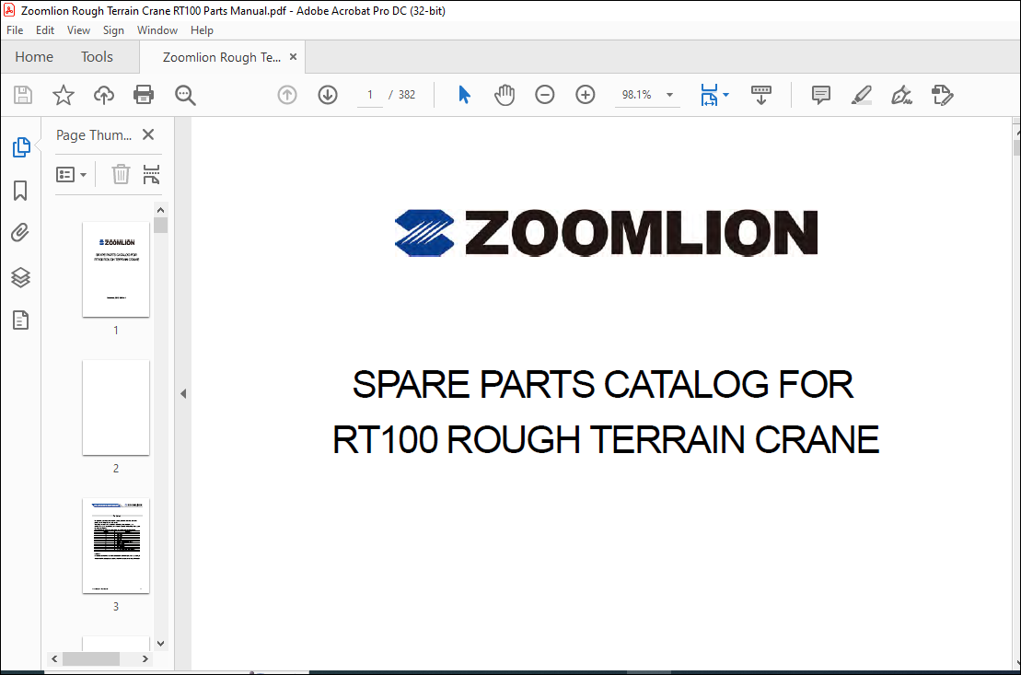The width and height of the screenshot is (1021, 675).
Task: Close the Page Thumbnails panel
Action: pos(148,134)
